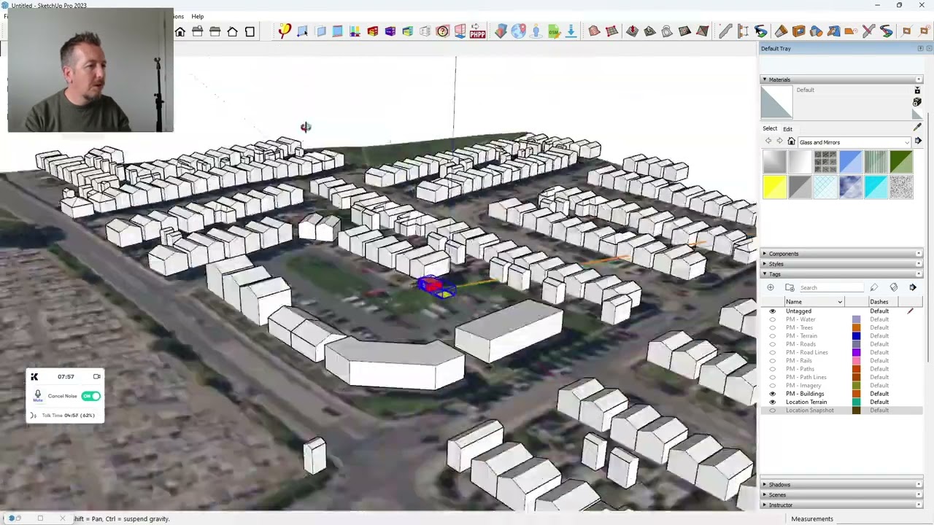Select the Tag tool icon in Tags panel
The image size is (934, 525).
coord(874,288)
